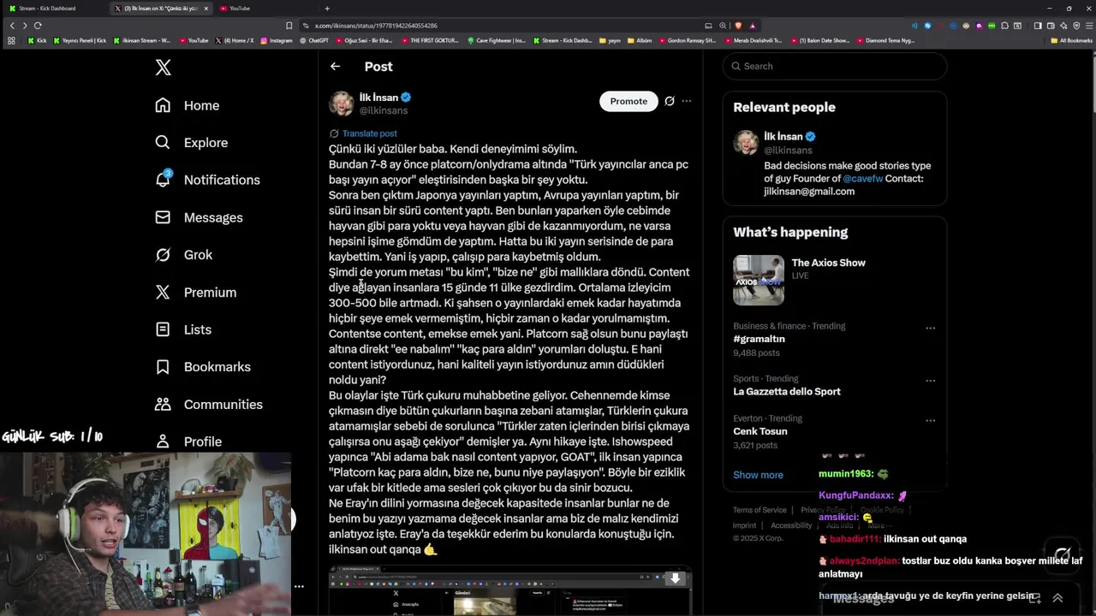Click the URL in the address bar
The height and width of the screenshot is (616, 1096).
click(x=376, y=26)
